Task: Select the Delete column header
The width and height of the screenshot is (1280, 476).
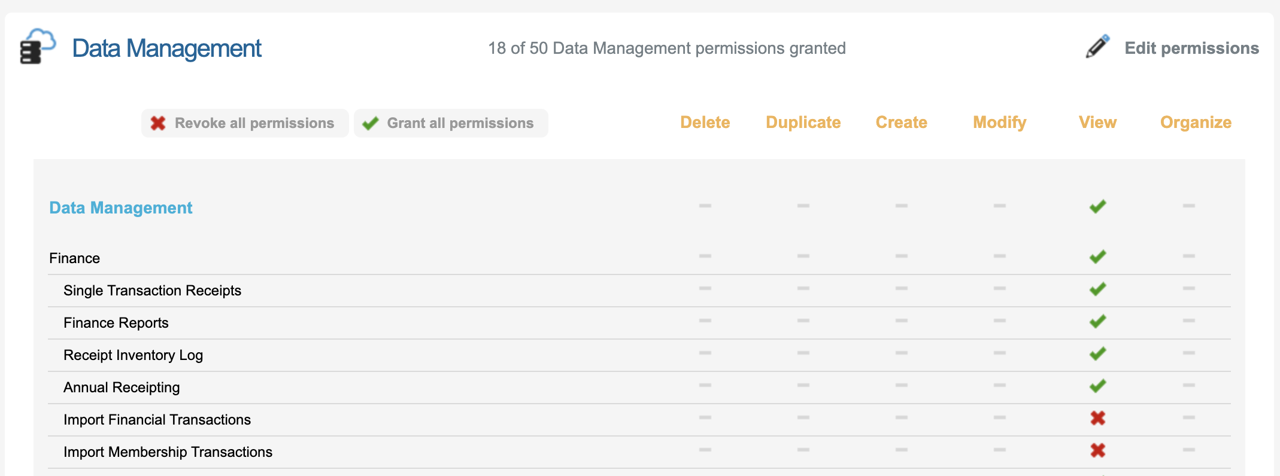Action: [x=705, y=123]
